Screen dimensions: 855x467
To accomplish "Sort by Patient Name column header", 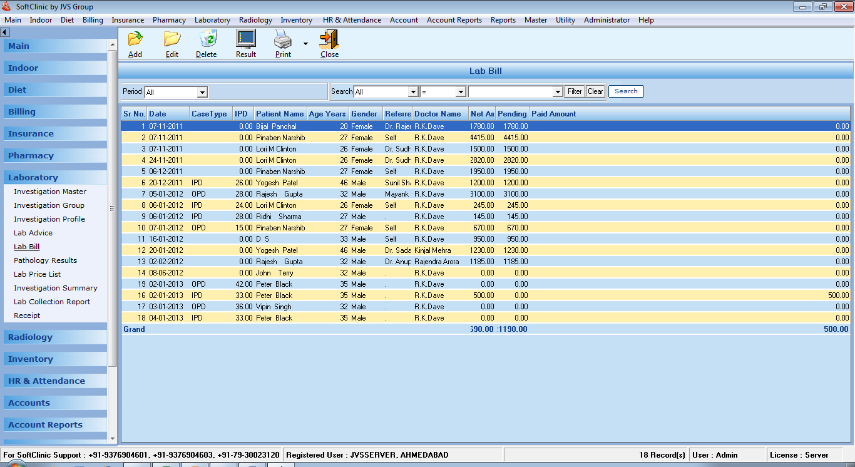I will [279, 114].
